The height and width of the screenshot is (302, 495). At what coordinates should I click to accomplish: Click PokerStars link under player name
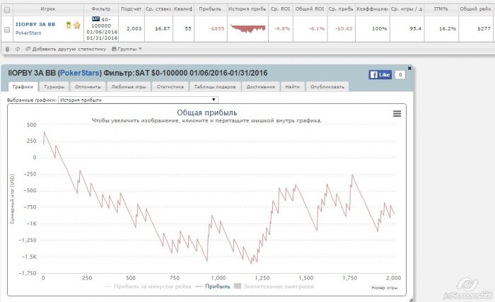[28, 33]
